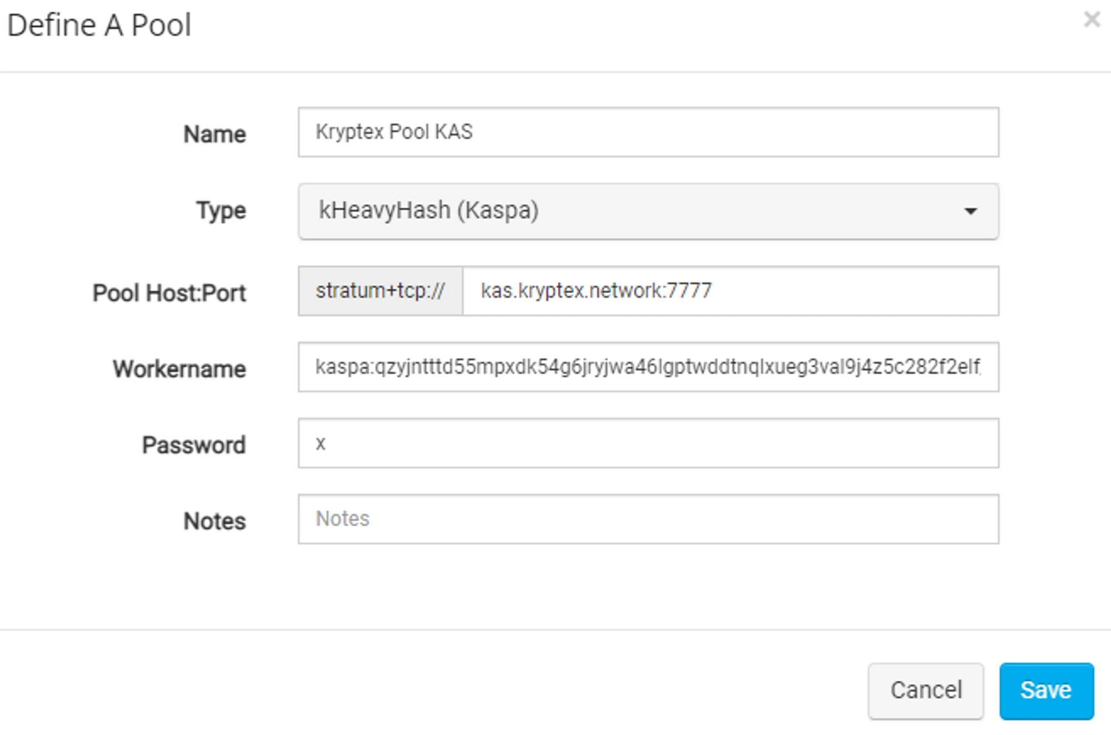Click the Name field containing Kryptex Pool KAS

(x=648, y=132)
